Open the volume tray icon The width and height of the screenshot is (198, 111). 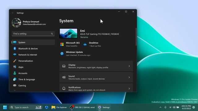point(174,107)
